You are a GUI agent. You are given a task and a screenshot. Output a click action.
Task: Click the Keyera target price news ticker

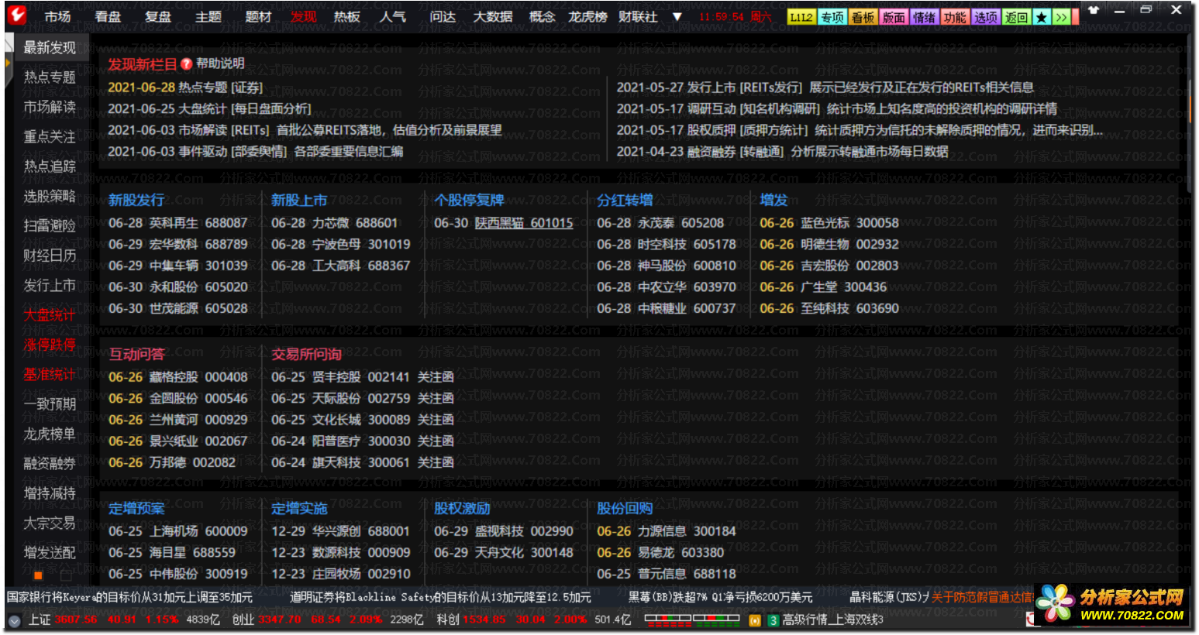tap(129, 598)
